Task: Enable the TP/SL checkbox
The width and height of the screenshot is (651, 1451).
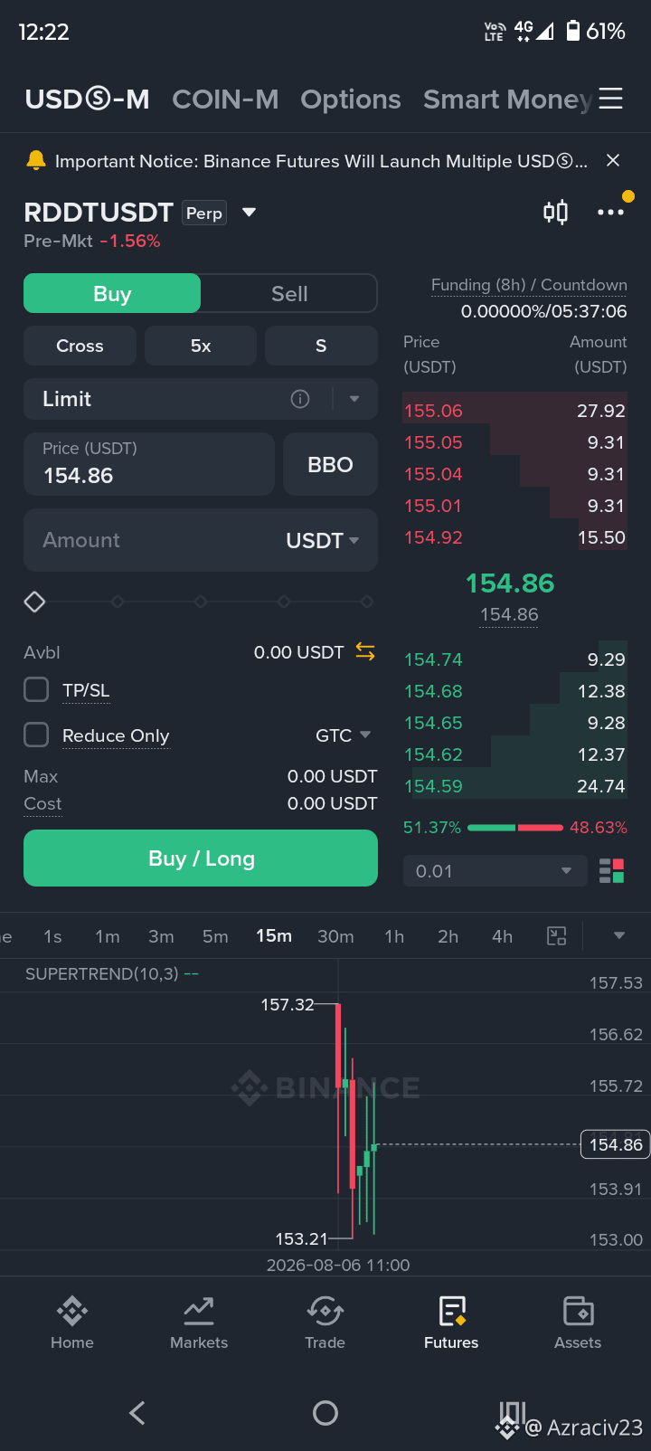Action: click(x=36, y=689)
